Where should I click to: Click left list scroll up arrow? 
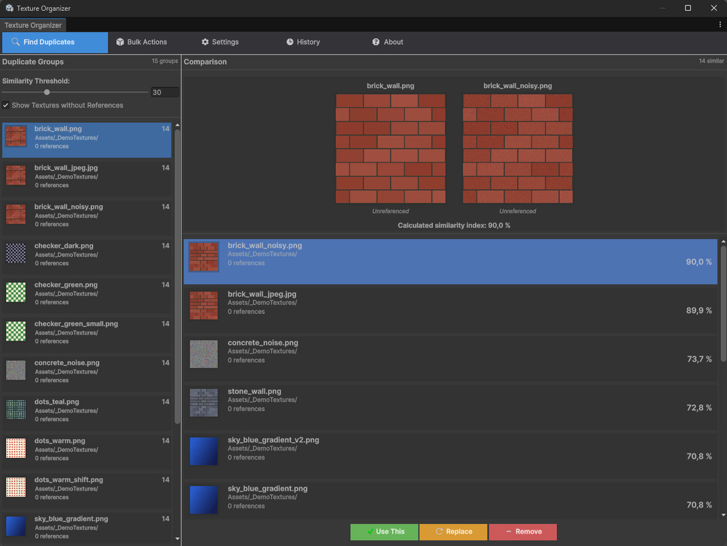[x=177, y=126]
